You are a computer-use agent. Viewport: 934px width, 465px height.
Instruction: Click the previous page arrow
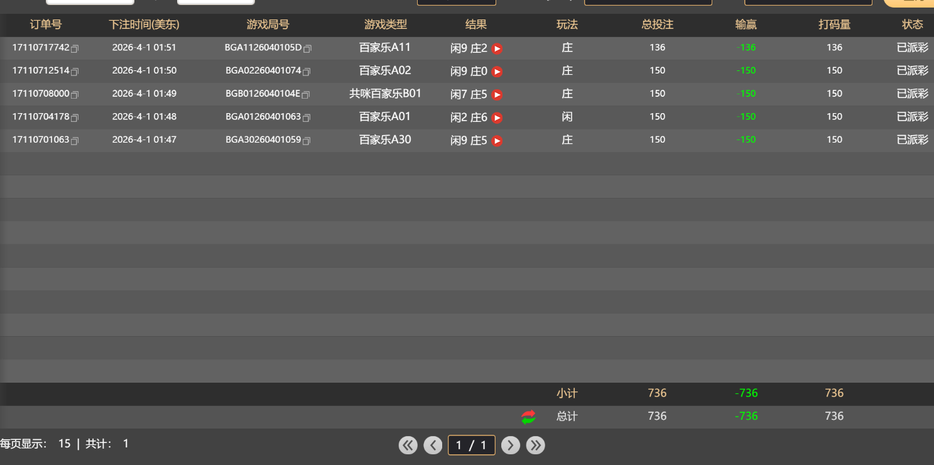point(433,445)
